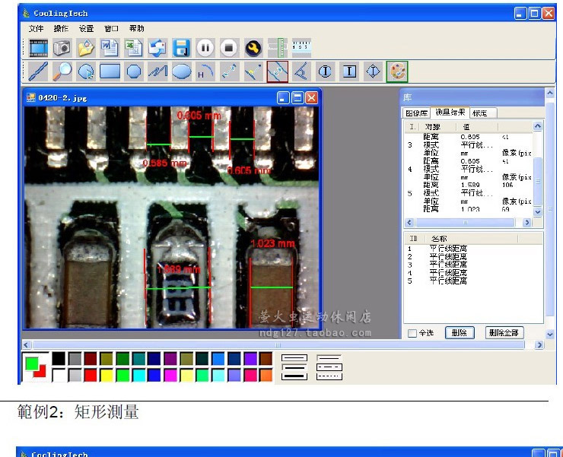Viewport: 563px width, 457px height.
Task: Select the magnifier zoom tool
Action: coord(62,72)
